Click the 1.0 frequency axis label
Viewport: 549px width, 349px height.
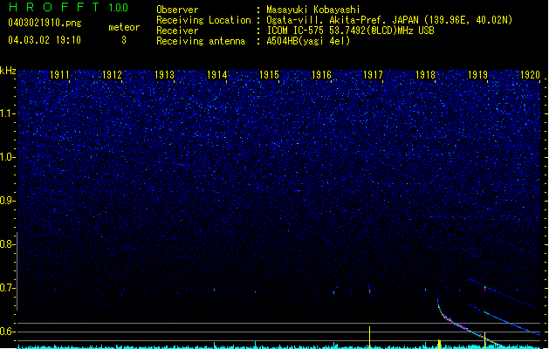click(7, 157)
